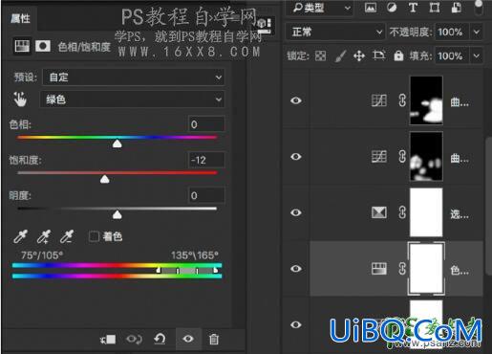Toggle the layer filtering switch
This screenshot has height=354, width=492.
point(479,8)
